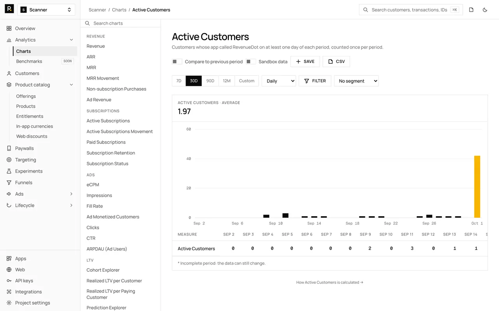Select the 30D range tab
The width and height of the screenshot is (499, 311).
coord(194,81)
